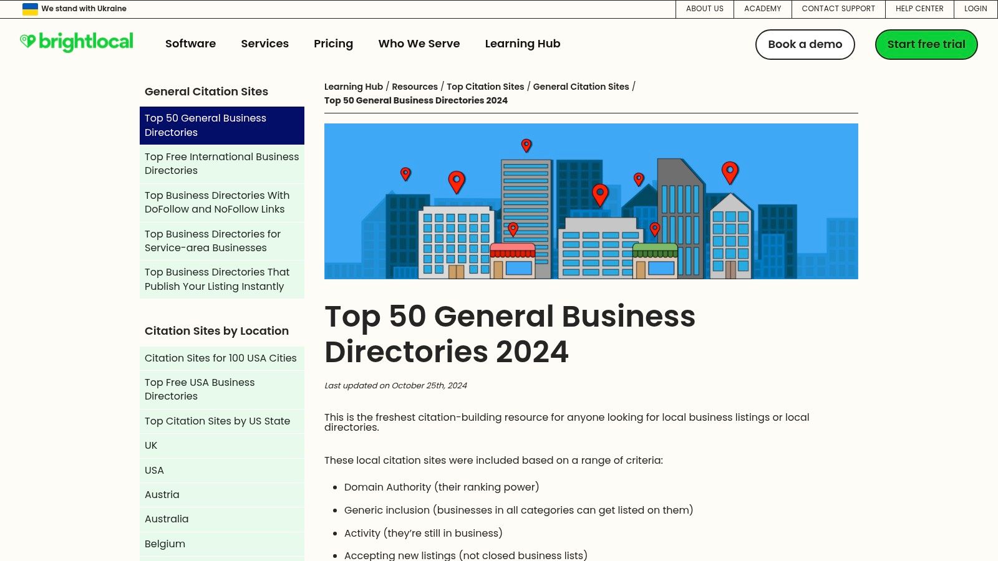Click the Resources breadcrumb

click(x=415, y=87)
